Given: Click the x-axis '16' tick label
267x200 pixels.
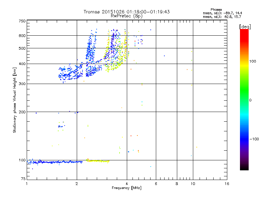Looking at the screenshot, I should (x=227, y=184).
